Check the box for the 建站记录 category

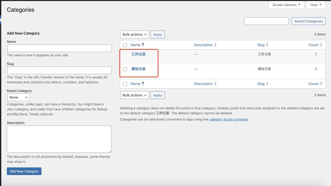pyautogui.click(x=125, y=69)
